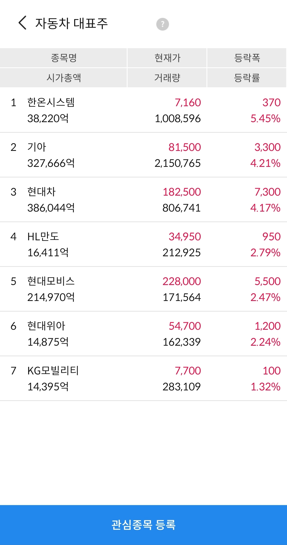Select the 기아 stock entry
The height and width of the screenshot is (545, 287).
[143, 155]
